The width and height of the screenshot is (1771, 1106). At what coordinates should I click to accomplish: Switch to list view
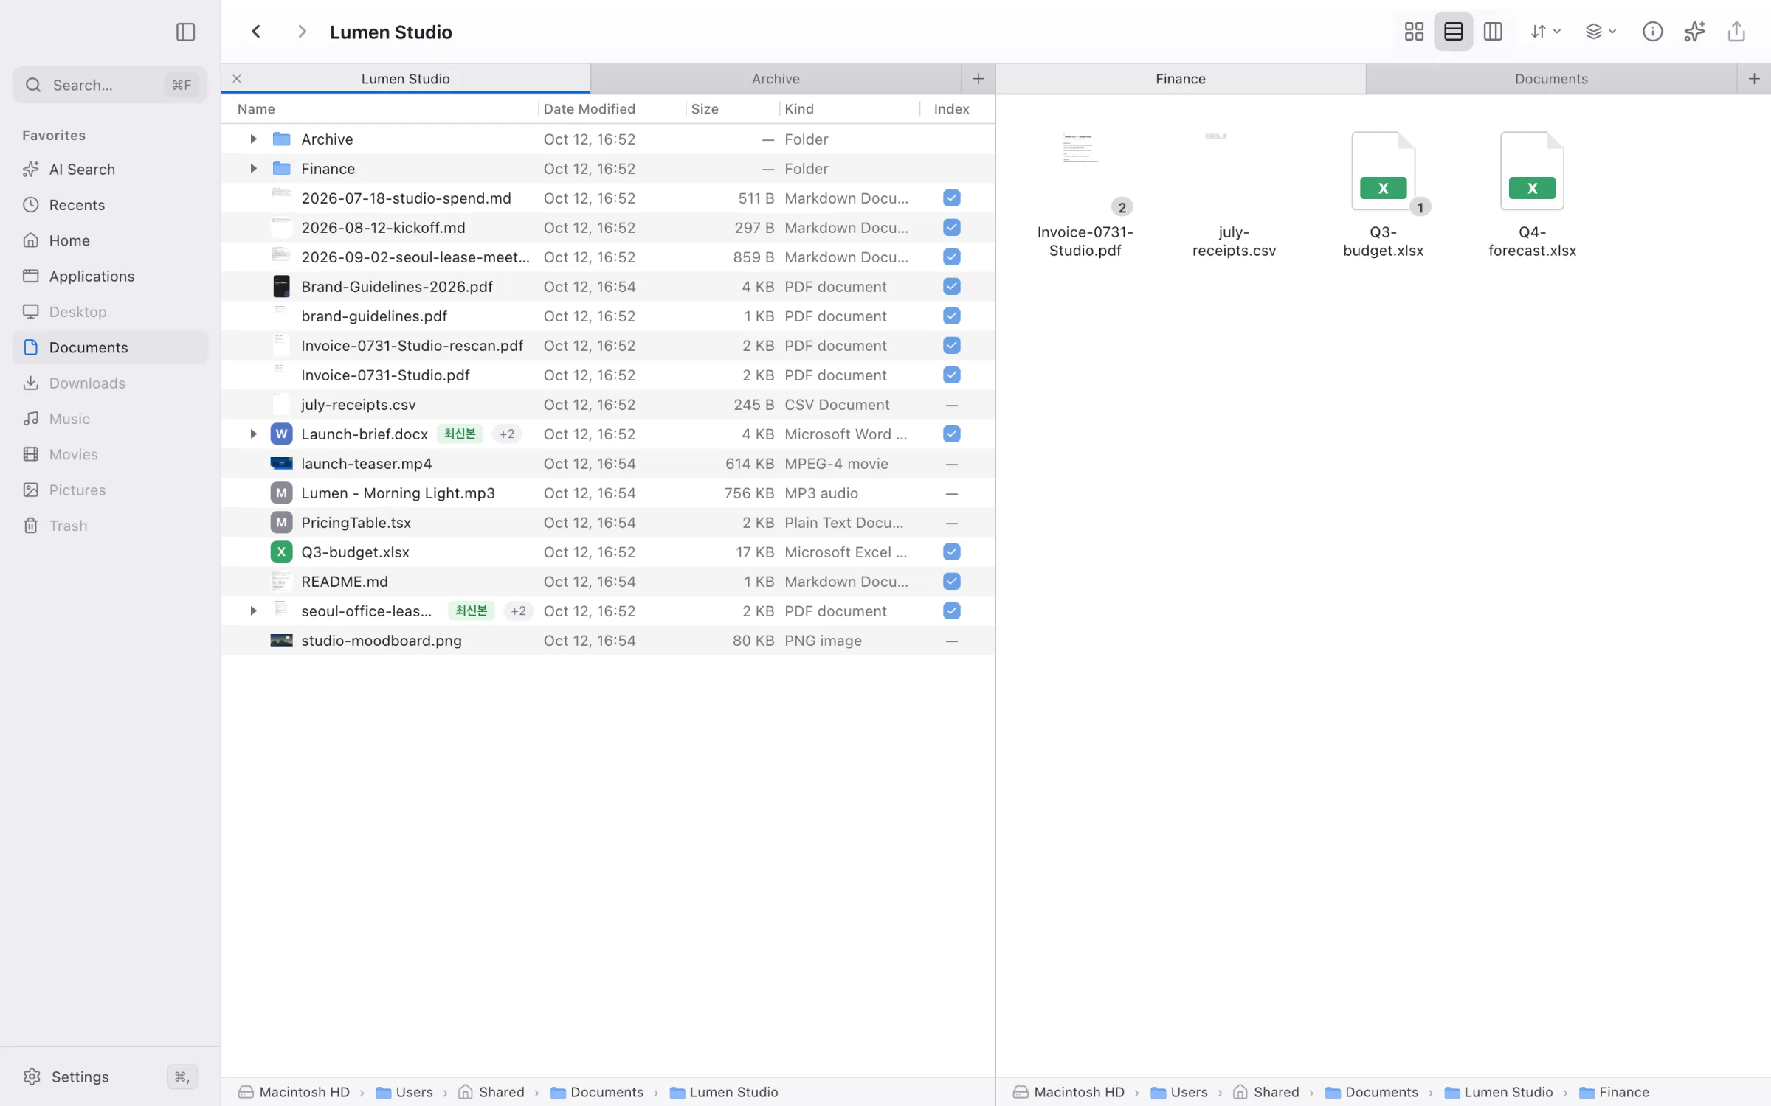(x=1453, y=32)
